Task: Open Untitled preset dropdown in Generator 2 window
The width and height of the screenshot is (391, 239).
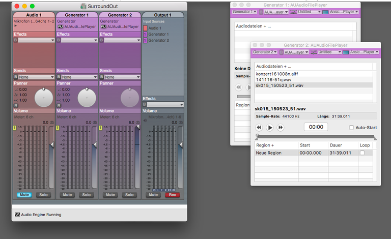Action: point(330,52)
